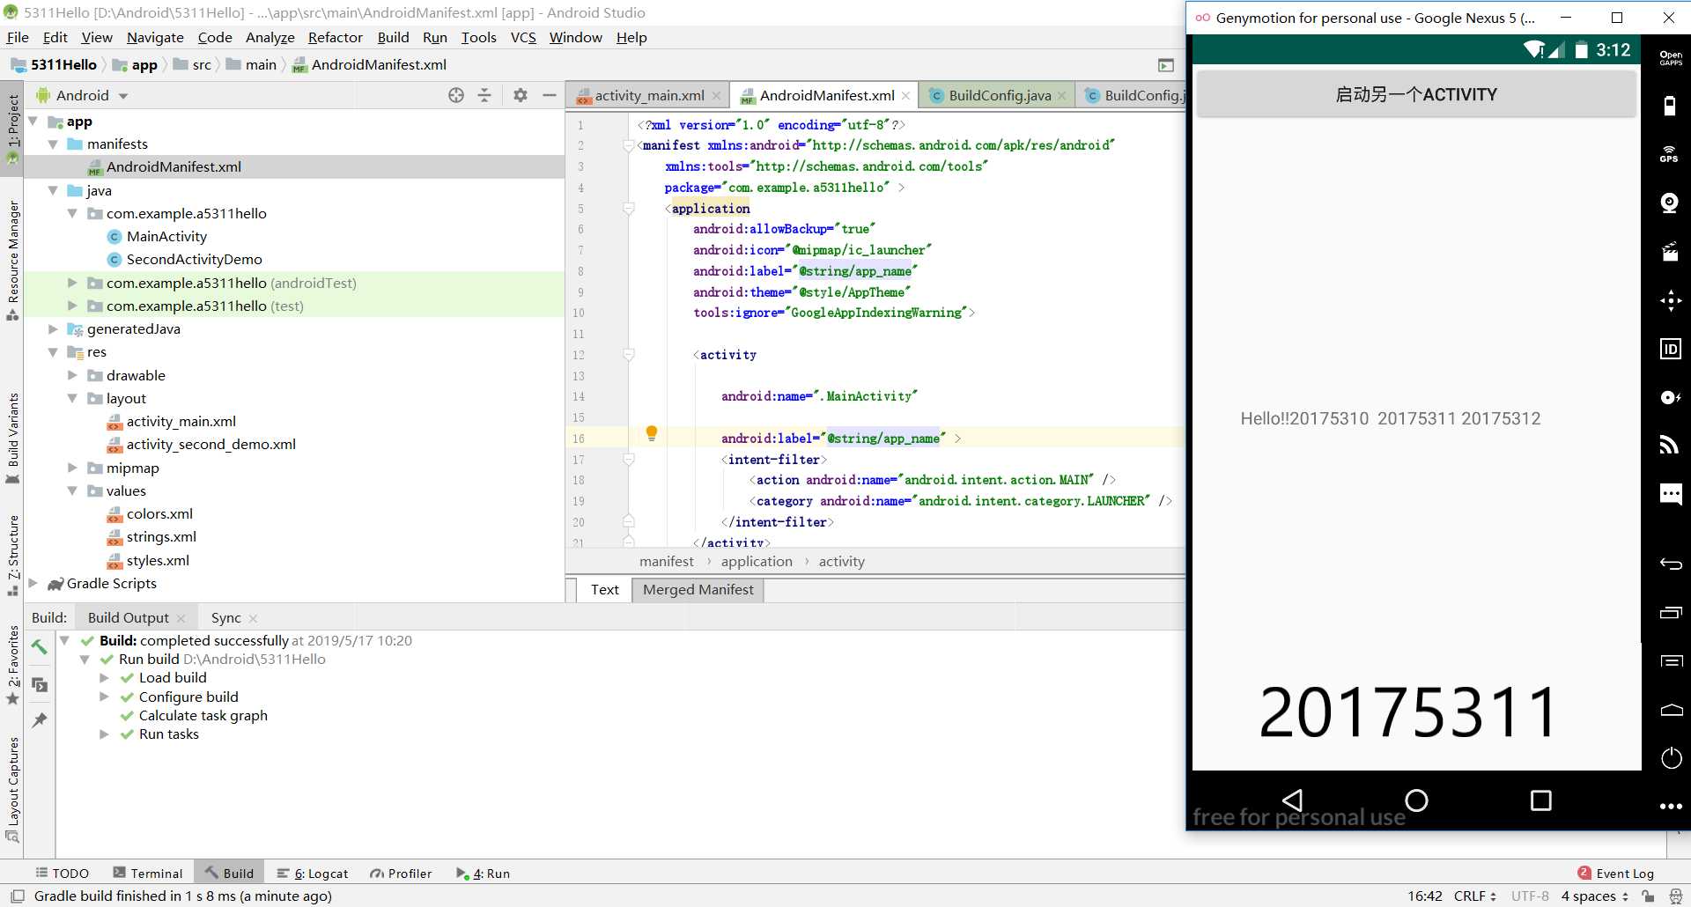Open the Profiler tool window
The width and height of the screenshot is (1691, 907).
pos(401,873)
